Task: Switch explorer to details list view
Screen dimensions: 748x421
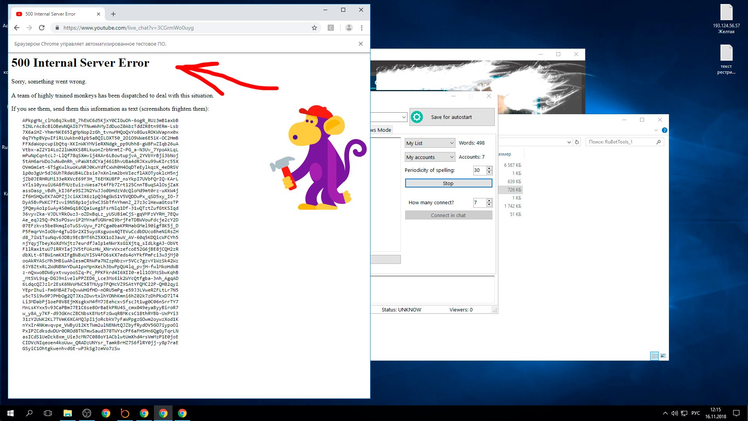Action: pyautogui.click(x=654, y=356)
